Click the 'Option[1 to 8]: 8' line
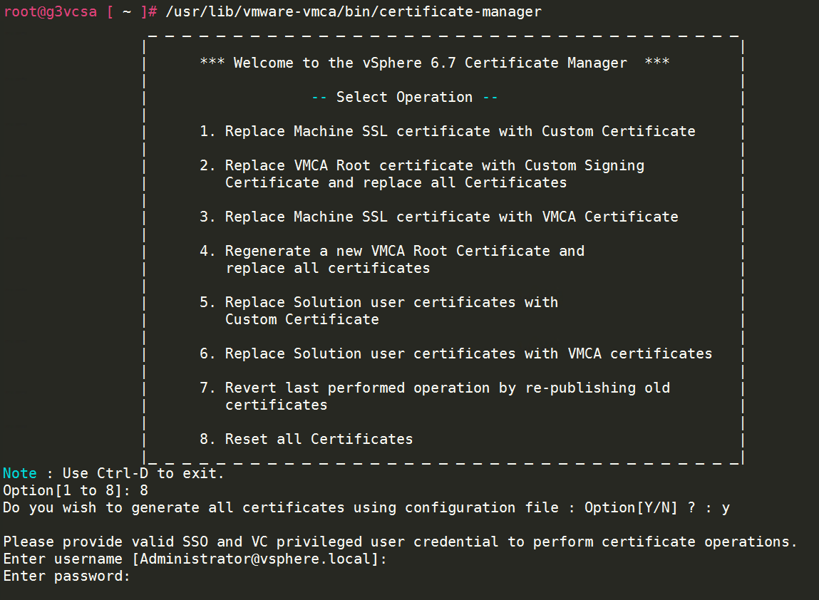This screenshot has height=600, width=819. 76,490
